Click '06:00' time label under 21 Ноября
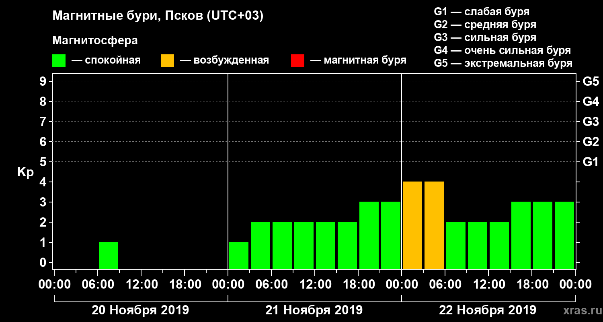The height and width of the screenshot is (322, 603). click(271, 285)
